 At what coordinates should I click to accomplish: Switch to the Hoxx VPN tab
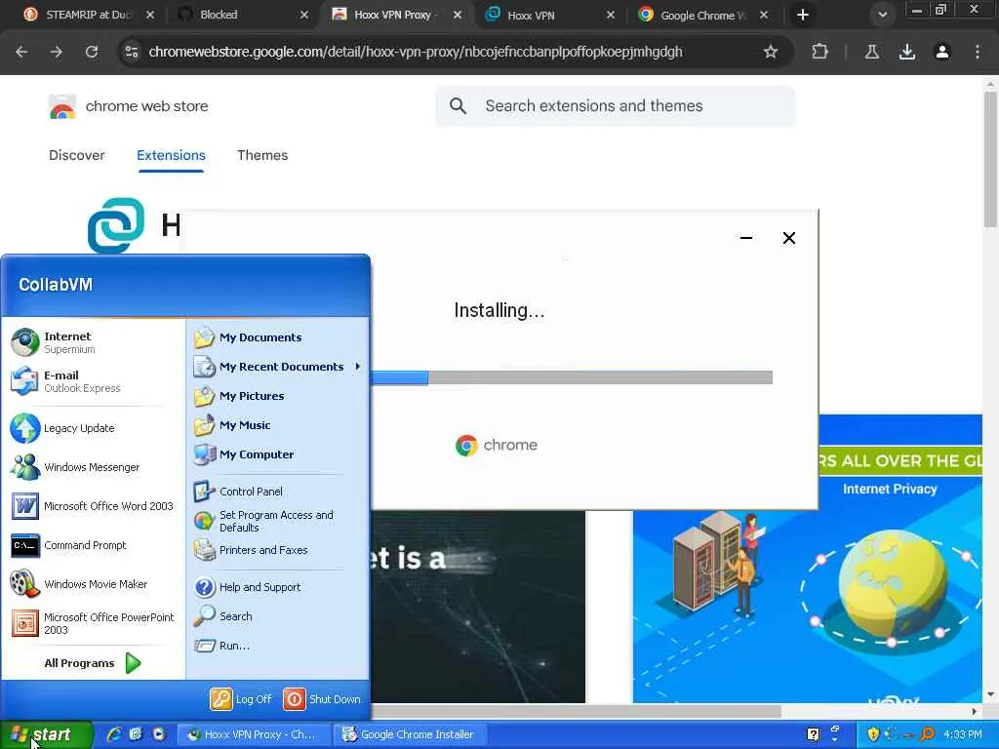click(x=550, y=15)
